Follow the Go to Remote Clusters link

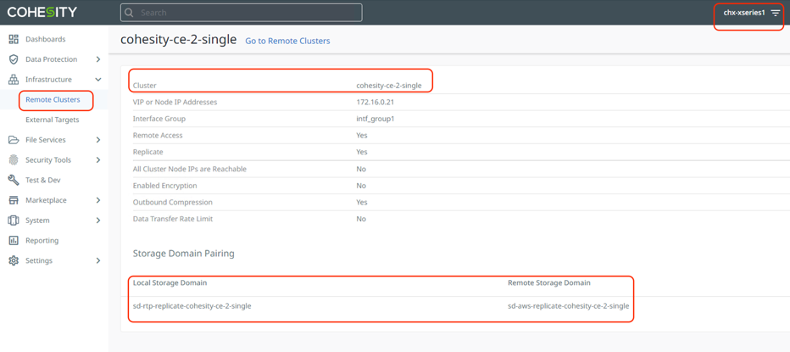coord(287,41)
